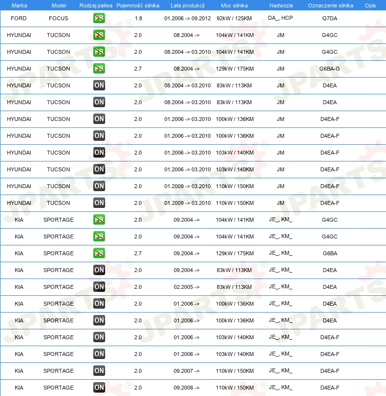
Task: Click the Moc silnika column header
Action: click(x=234, y=5)
